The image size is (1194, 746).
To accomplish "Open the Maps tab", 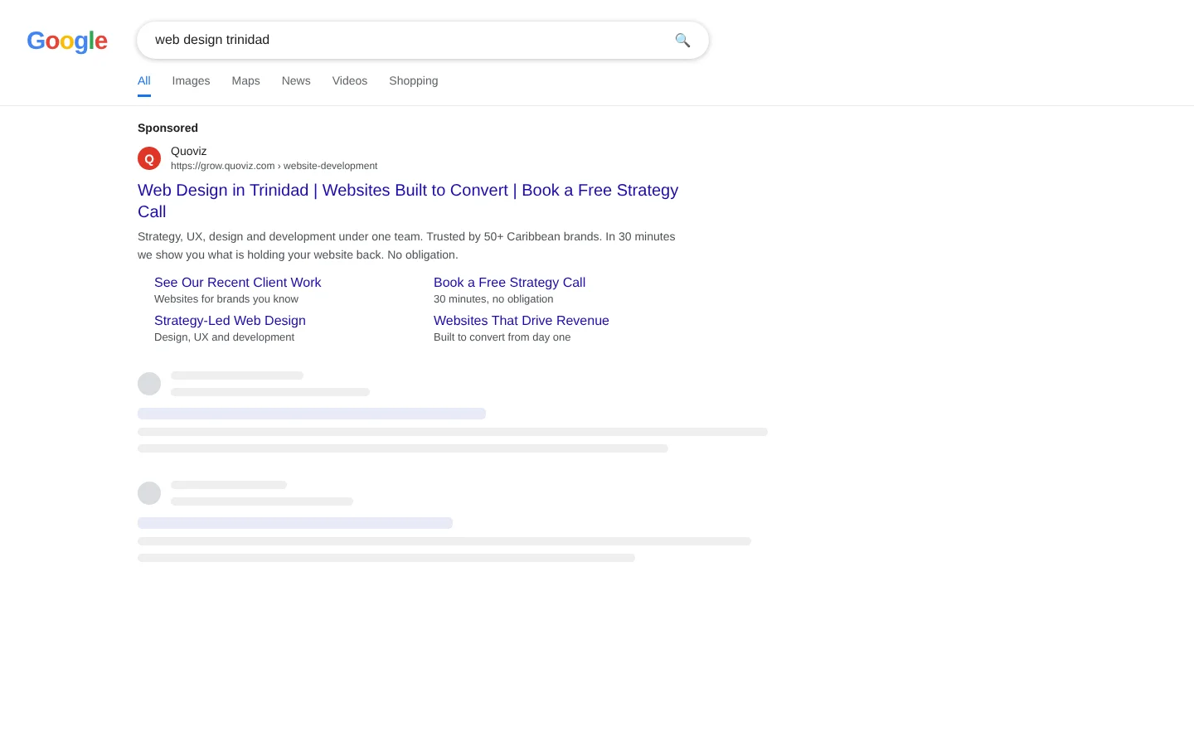I will (x=245, y=81).
